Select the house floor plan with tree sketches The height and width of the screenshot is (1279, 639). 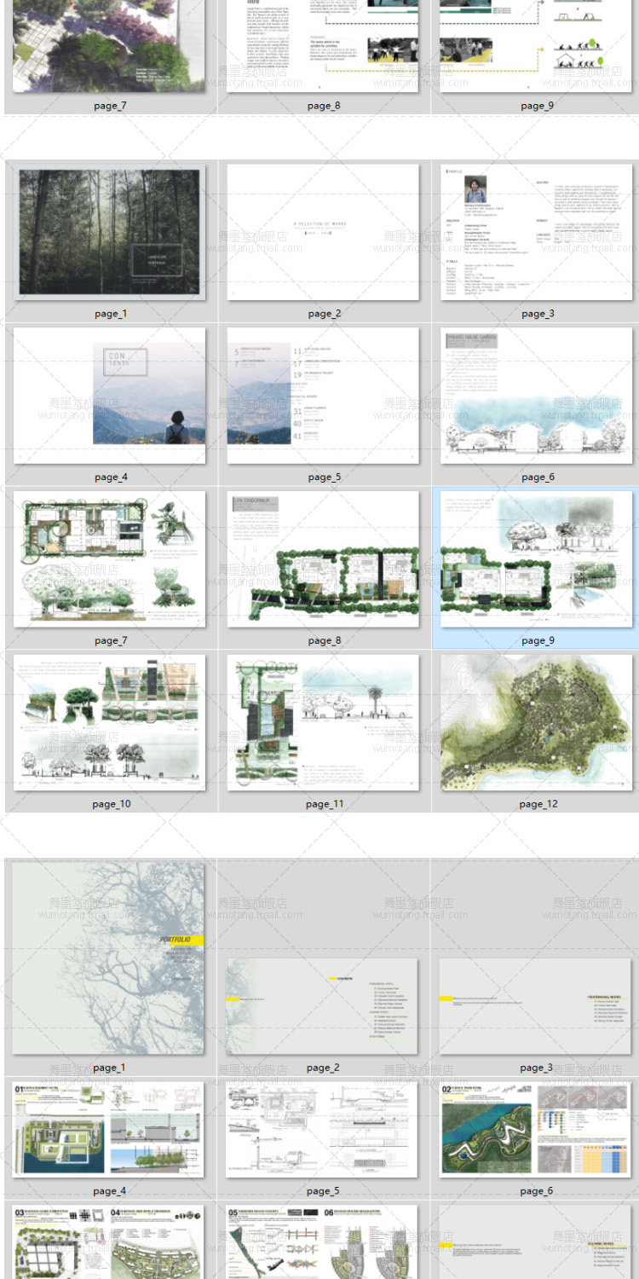(109, 558)
